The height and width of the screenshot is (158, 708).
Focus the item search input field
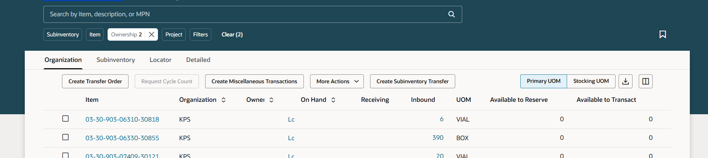(x=244, y=14)
